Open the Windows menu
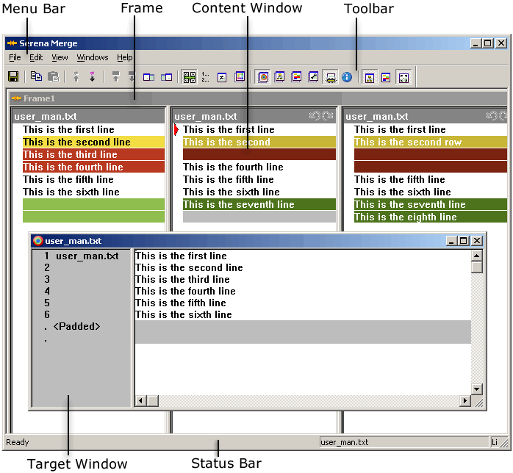Viewport: 513px width, 473px height. 93,57
